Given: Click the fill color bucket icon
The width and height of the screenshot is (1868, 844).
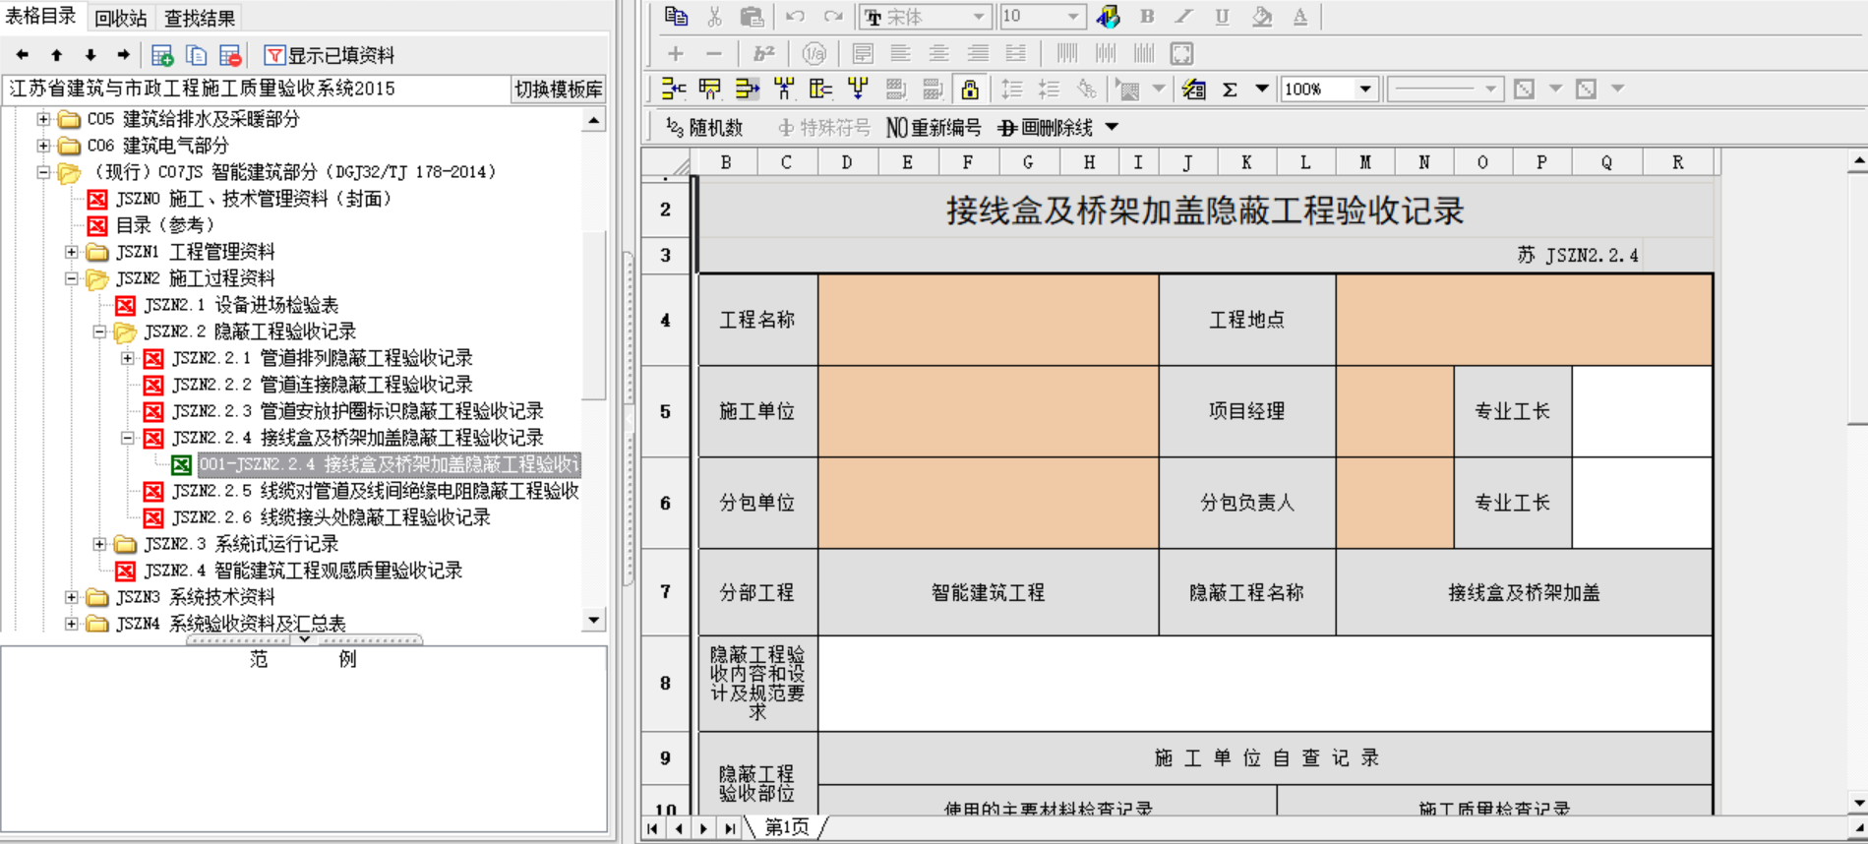Looking at the screenshot, I should click(x=1261, y=17).
